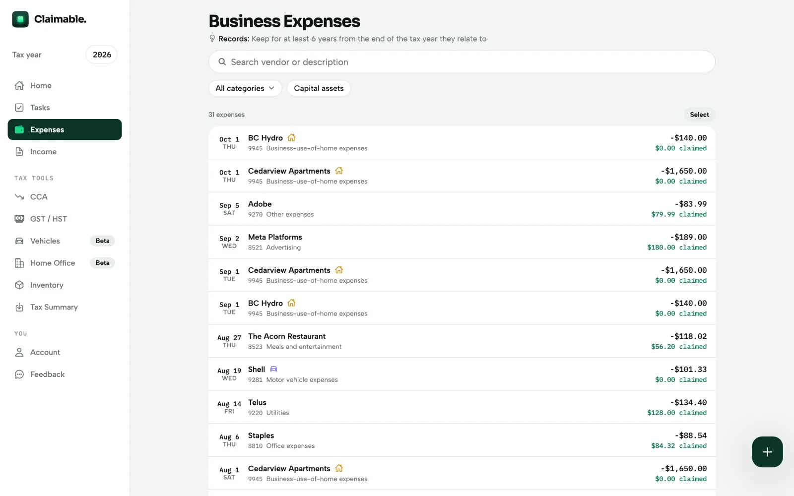Image resolution: width=794 pixels, height=496 pixels.
Task: Click the Tax Summary download icon
Action: [x=19, y=307]
